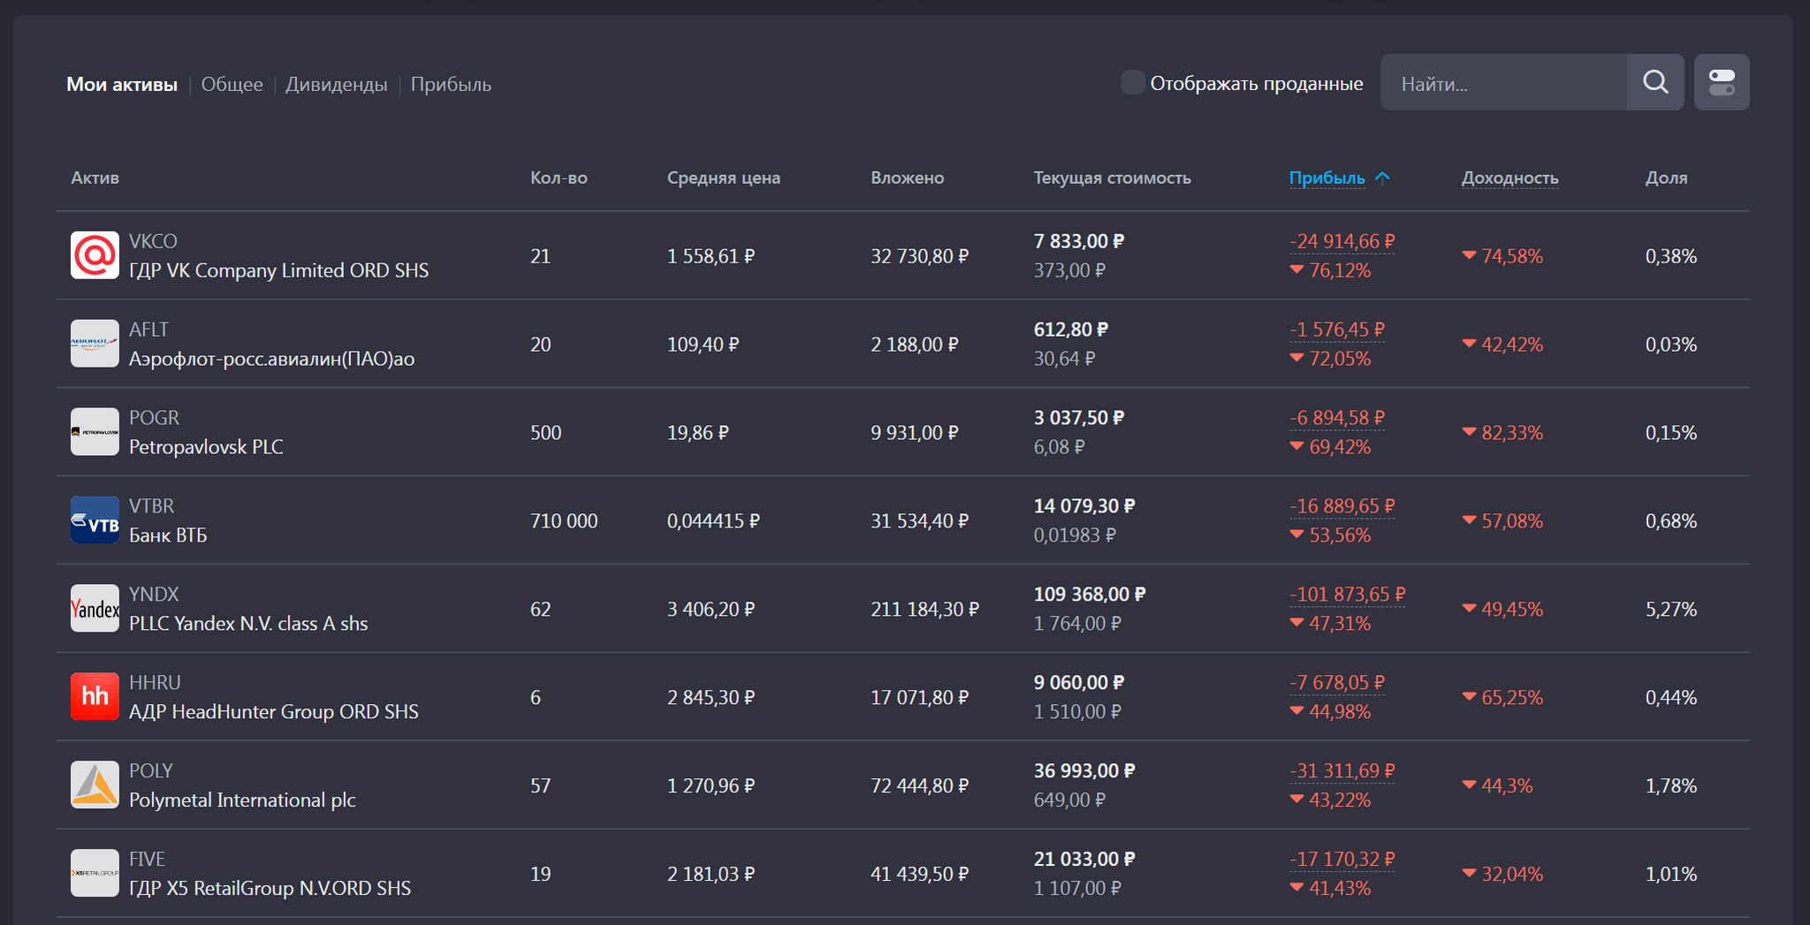Viewport: 1810px width, 925px height.
Task: Open the Банк ВТБ asset name
Action: tap(168, 535)
